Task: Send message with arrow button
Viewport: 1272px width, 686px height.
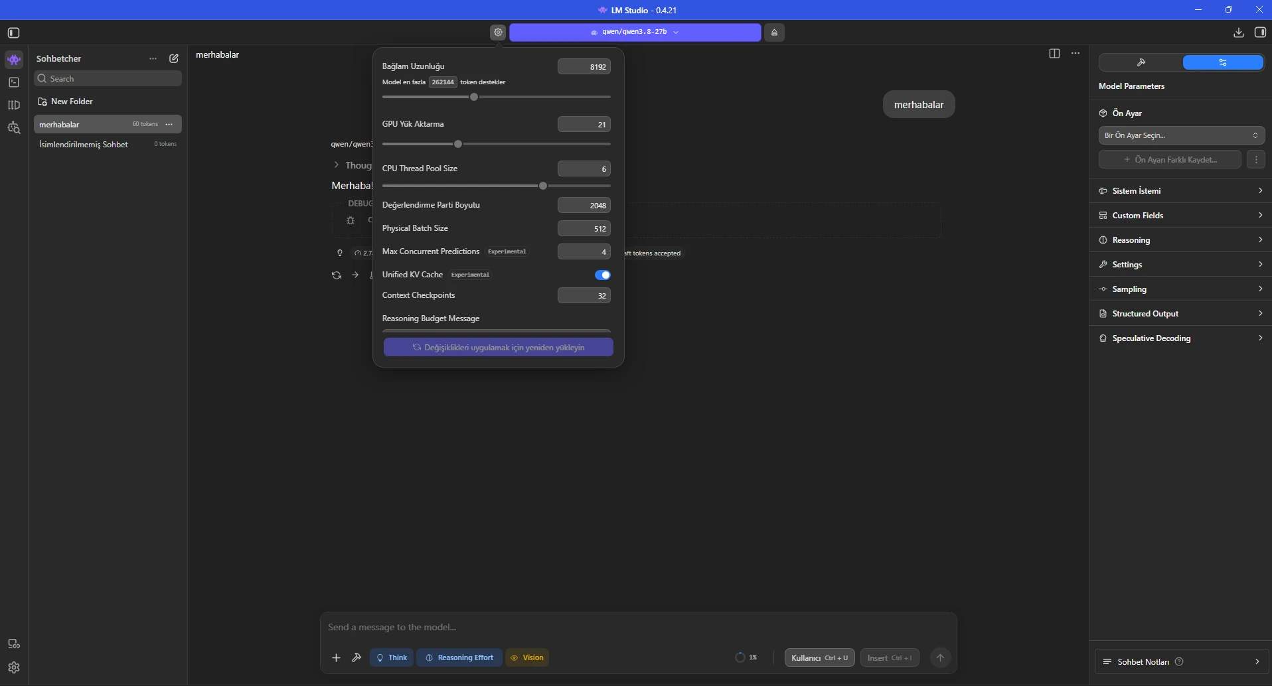Action: pyautogui.click(x=940, y=657)
